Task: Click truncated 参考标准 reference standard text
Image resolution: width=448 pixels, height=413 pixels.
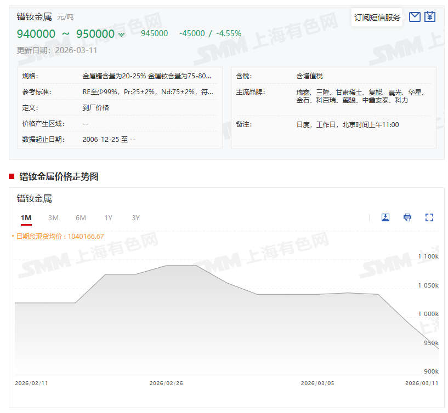Action: coord(148,92)
